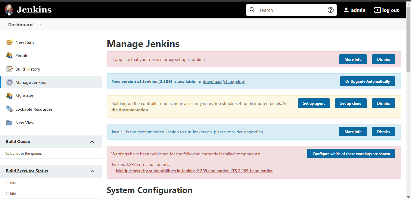This screenshot has height=200, width=411.
Task: Collapse the Build Executor Status panel
Action: click(92, 171)
